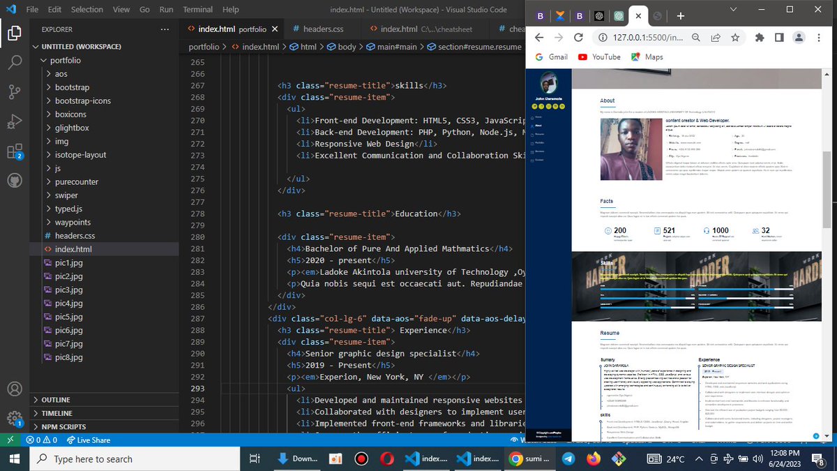Open Task View on the taskbar

tap(255, 458)
